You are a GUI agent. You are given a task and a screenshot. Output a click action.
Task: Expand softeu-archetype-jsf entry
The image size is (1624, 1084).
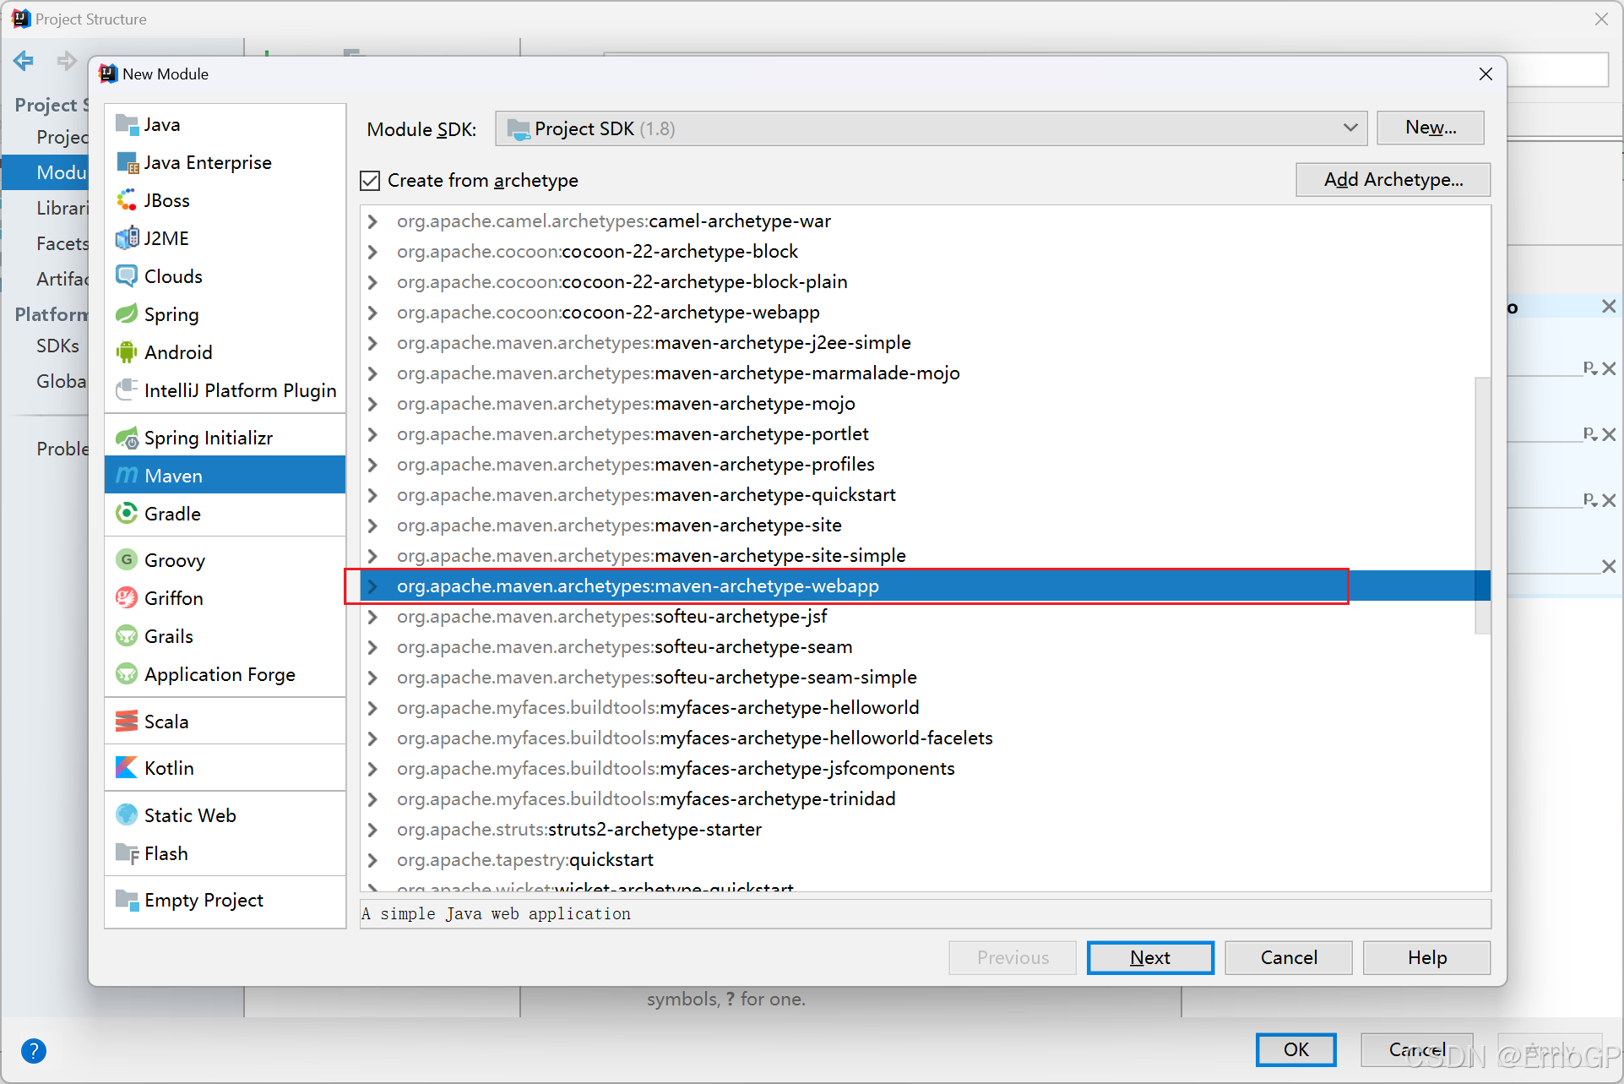(x=372, y=617)
